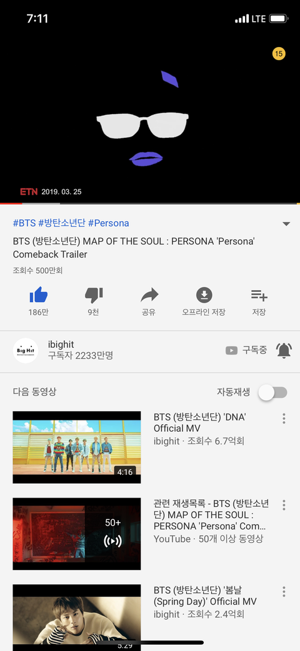Tap the thumbs-up like icon

point(39,295)
